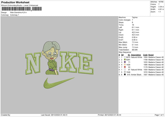Select the 'Colorway 1' value
Viewport: 165px width, 117px height.
[x=15, y=15]
